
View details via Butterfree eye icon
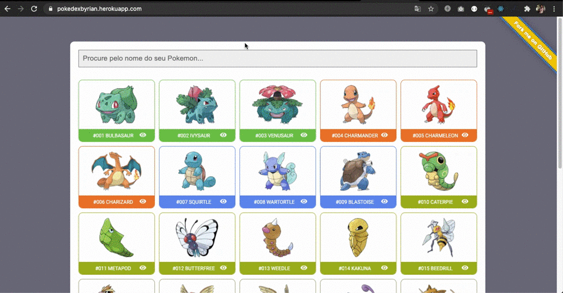point(223,268)
